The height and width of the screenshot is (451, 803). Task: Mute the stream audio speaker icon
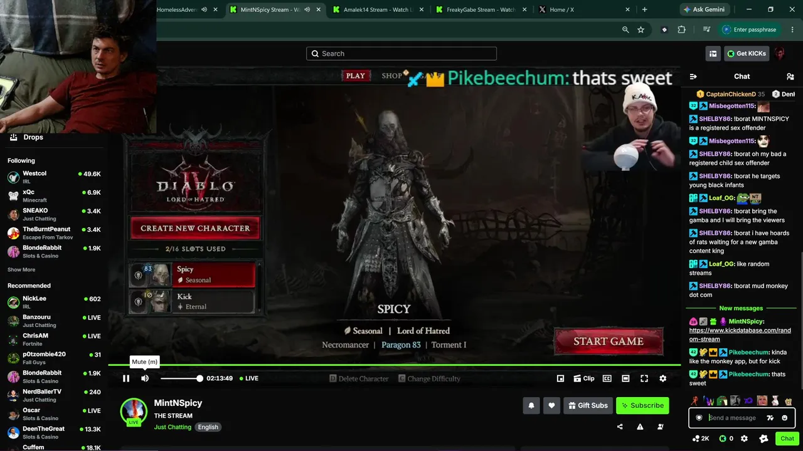145,378
